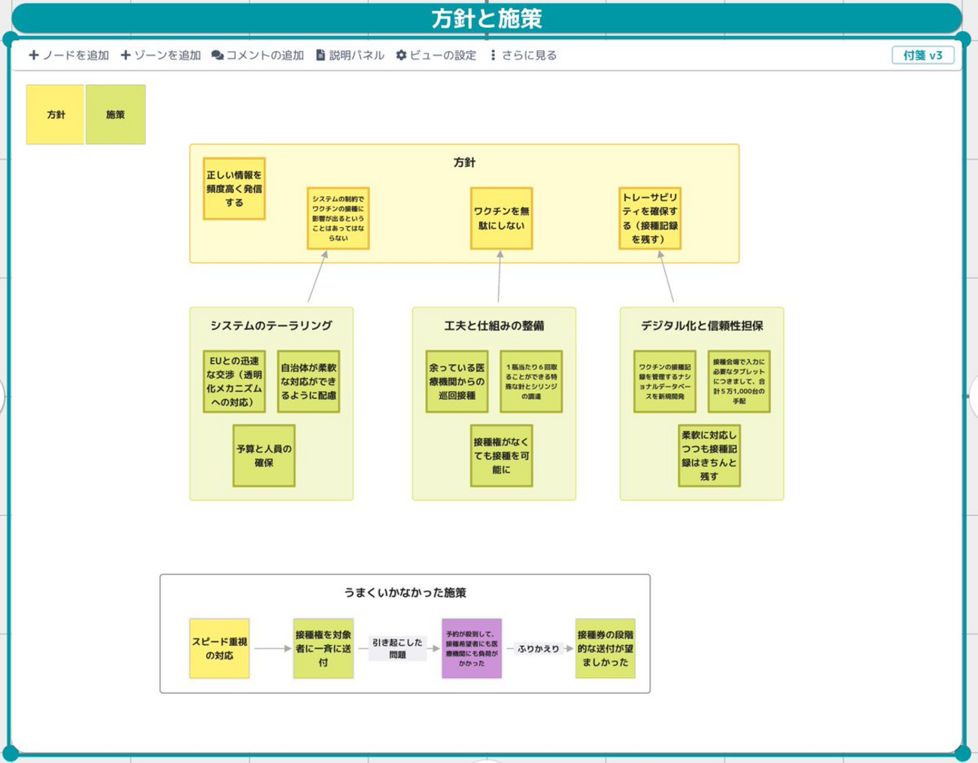The image size is (978, 763).
Task: Select the note about 特殊な針とシリンジの調達
Action: (x=531, y=381)
